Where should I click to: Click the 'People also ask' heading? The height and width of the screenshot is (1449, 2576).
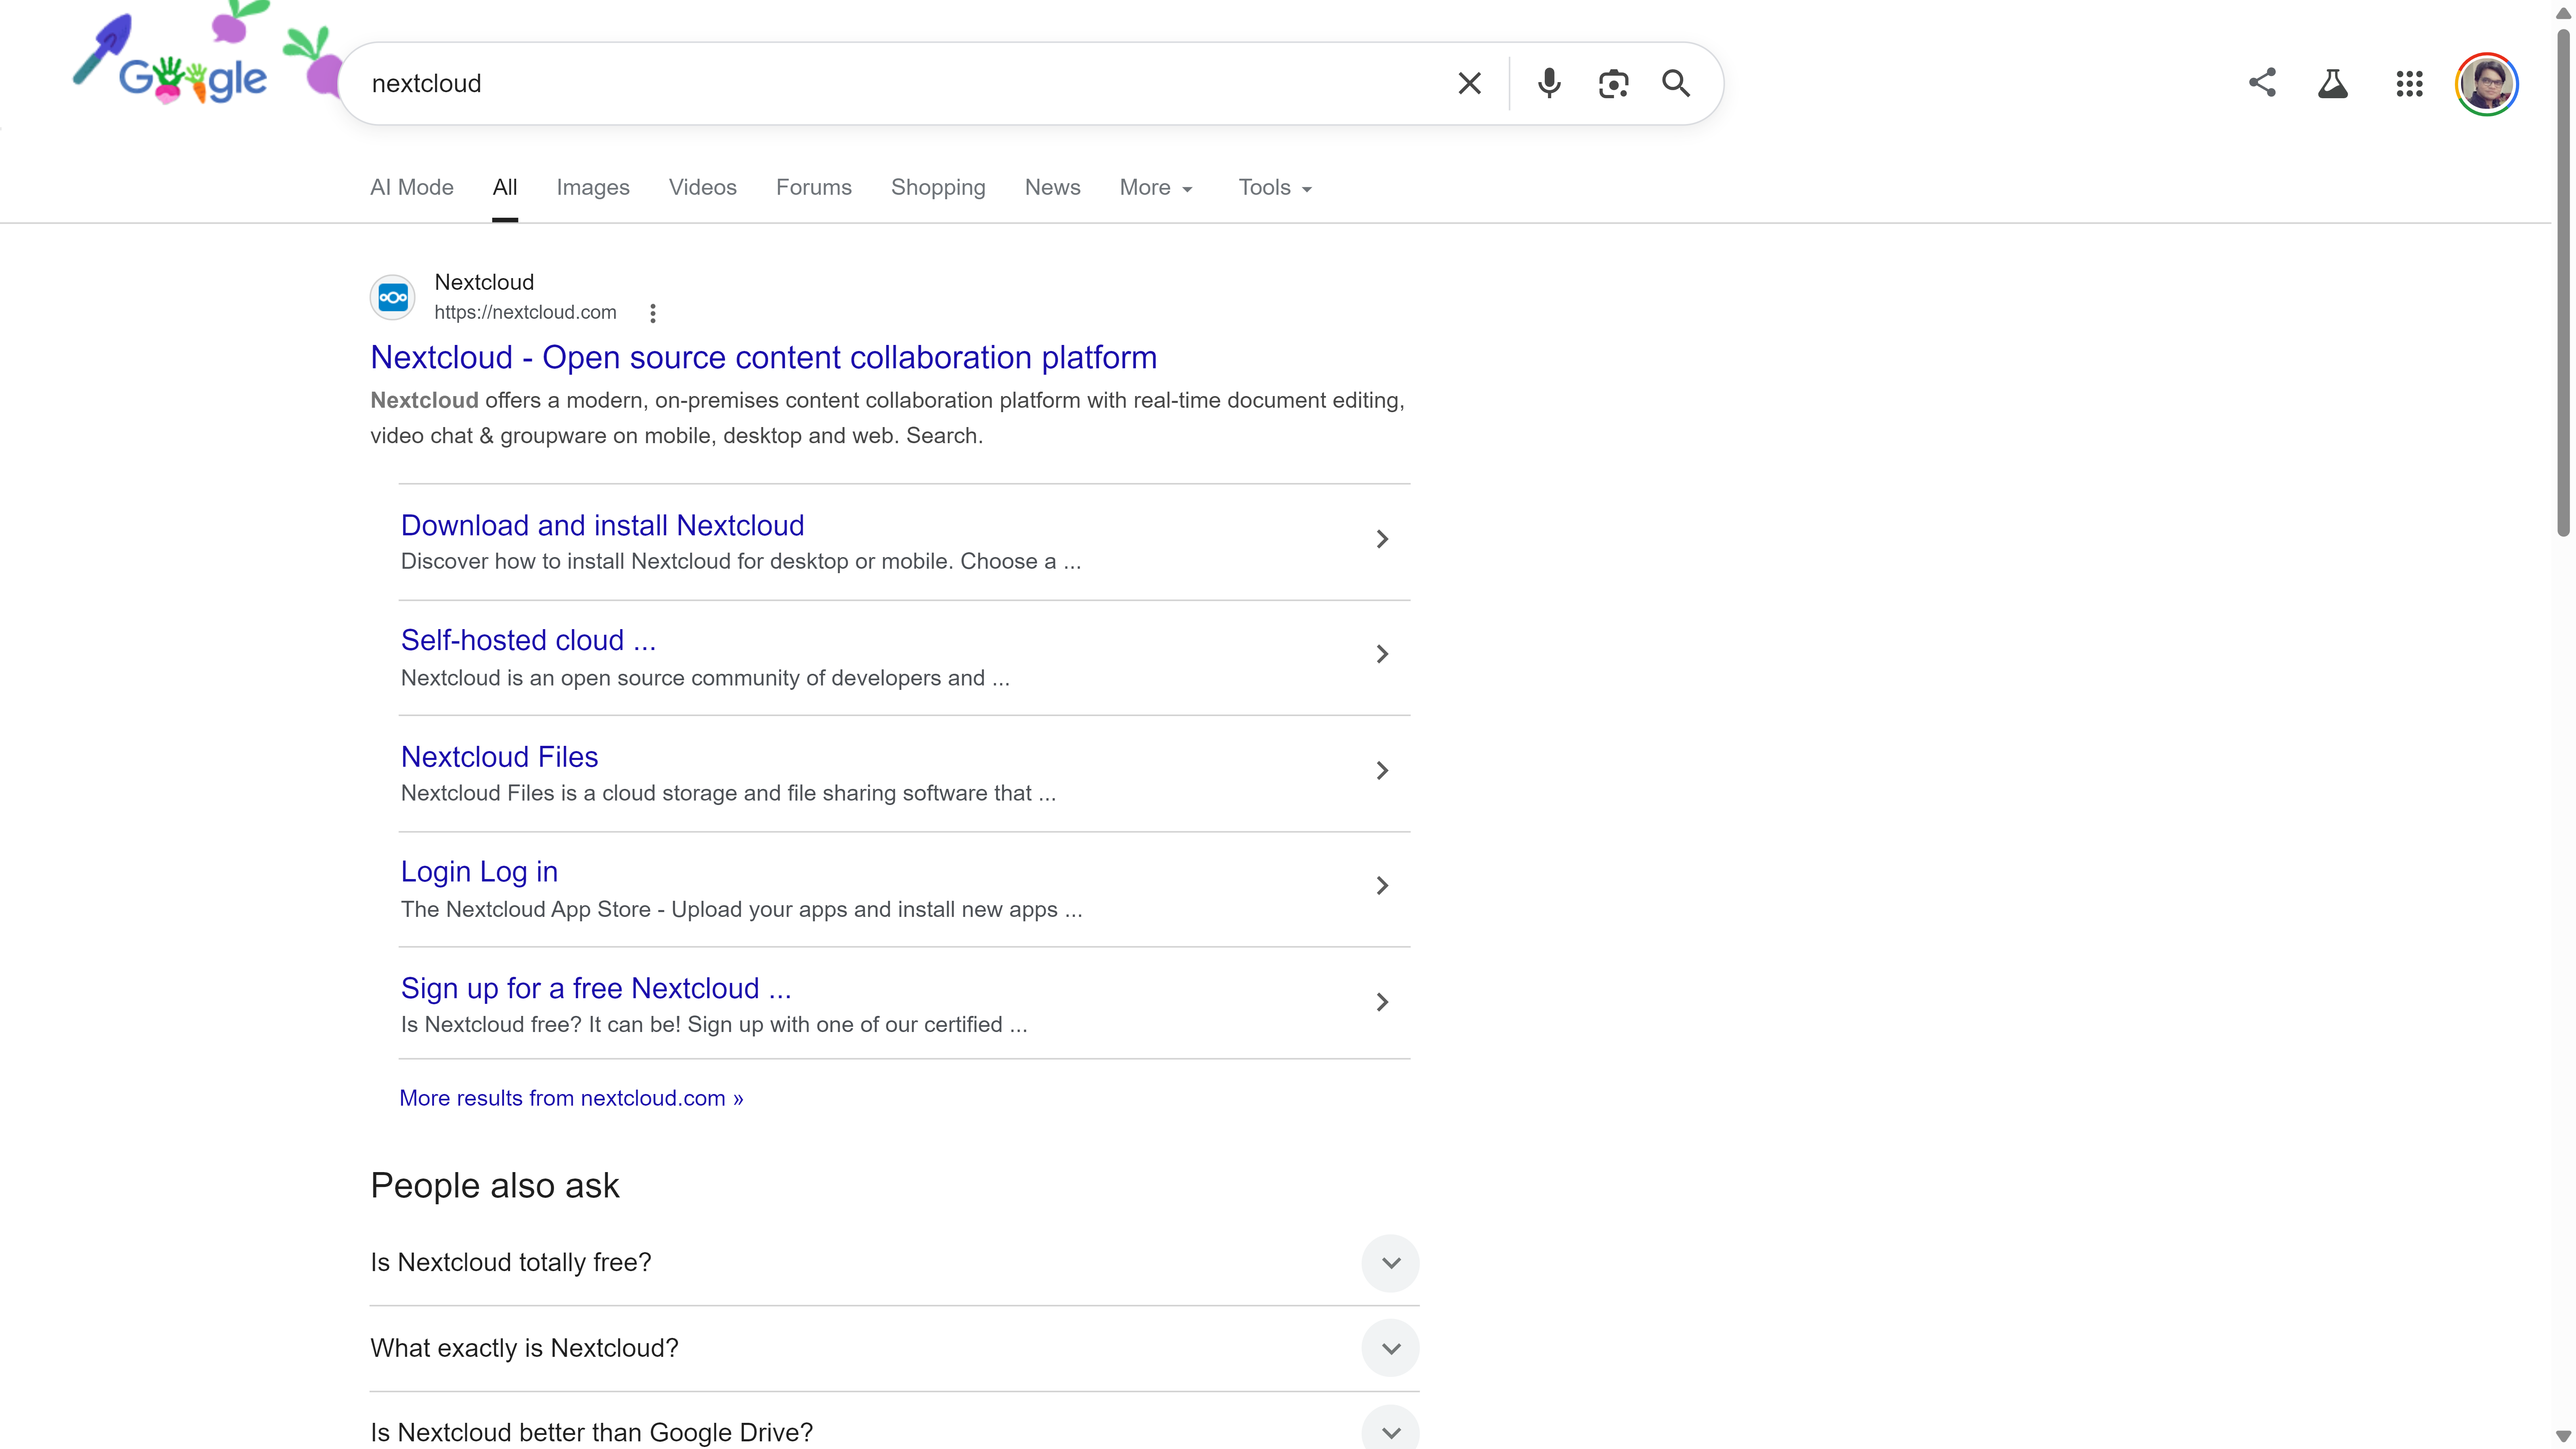coord(495,1186)
